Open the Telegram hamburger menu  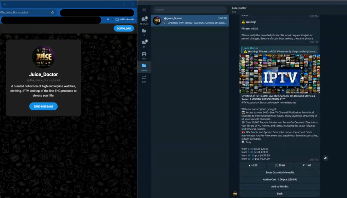click(144, 10)
